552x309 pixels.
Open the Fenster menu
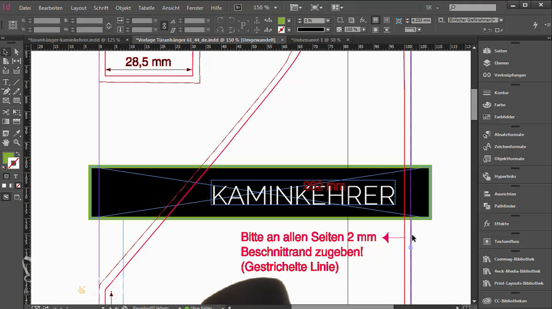(x=195, y=8)
